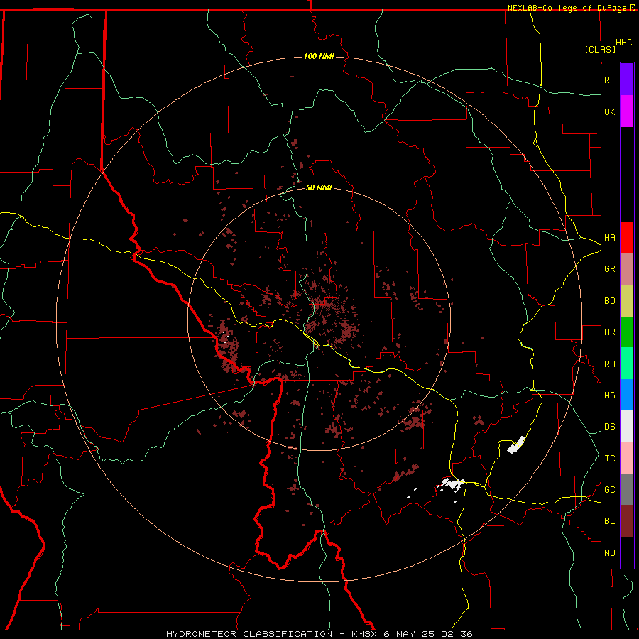Select the BD yellow legend color
Screen dimensions: 639x639
[x=627, y=301]
